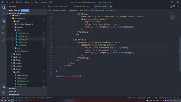Open the Help menu
The height and width of the screenshot is (102, 181).
(51, 2)
